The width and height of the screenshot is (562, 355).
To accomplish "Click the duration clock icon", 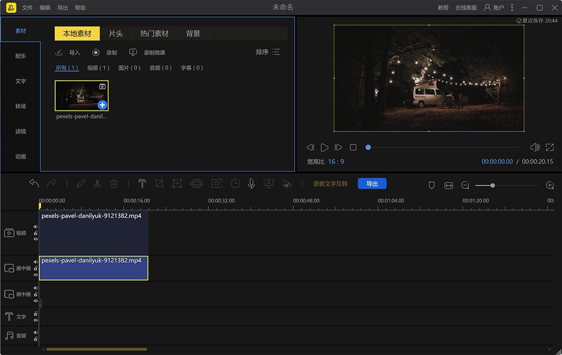I will coord(235,184).
